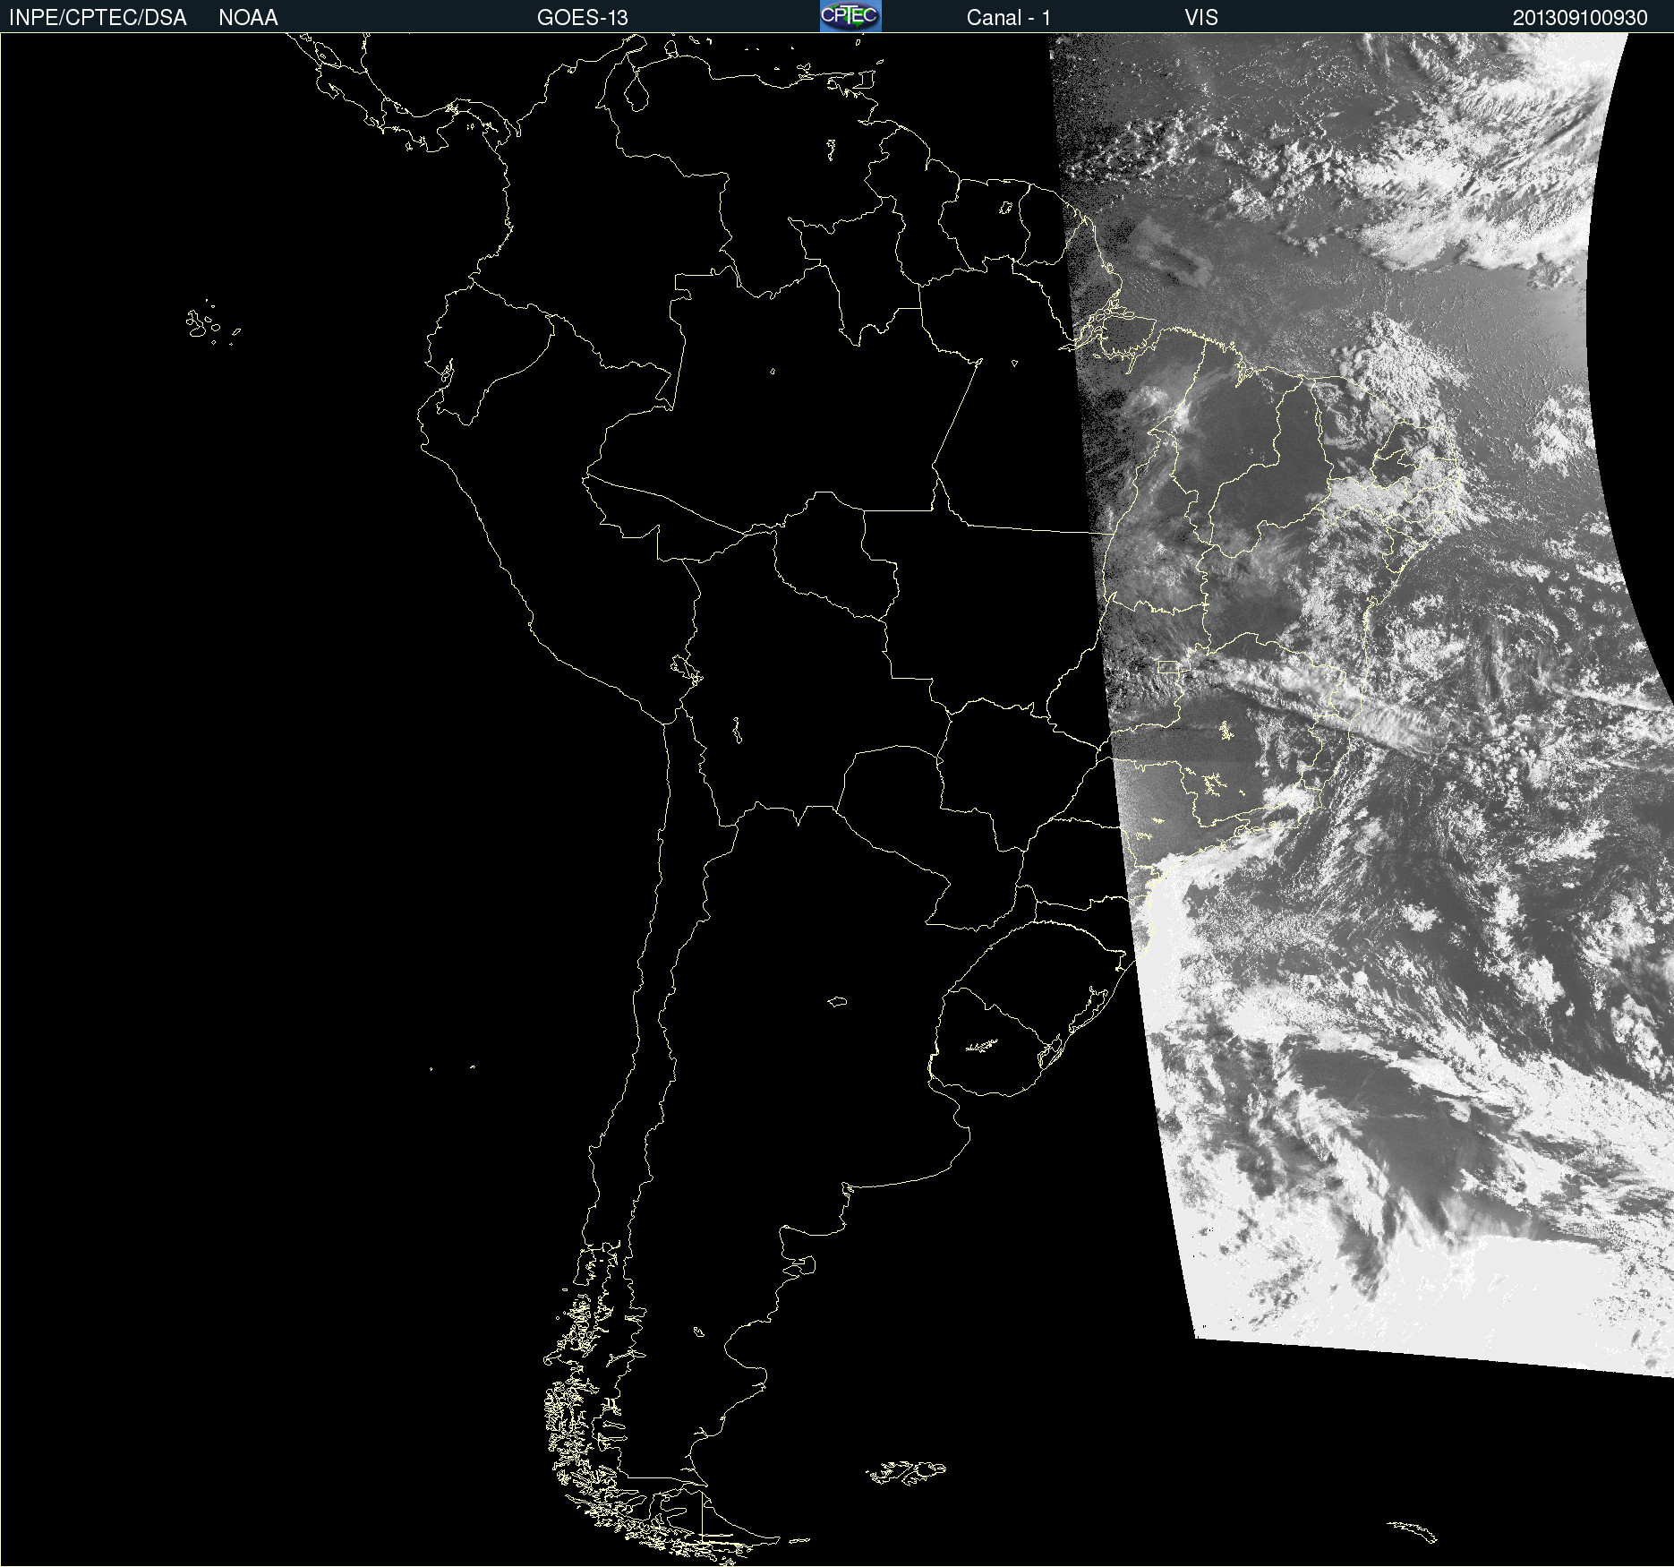Click the VIS channel label

coord(1201,18)
